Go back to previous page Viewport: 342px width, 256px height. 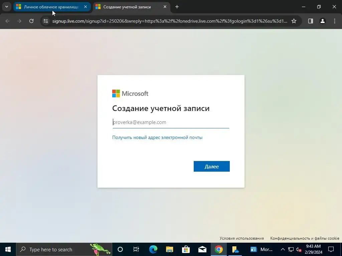(7, 21)
